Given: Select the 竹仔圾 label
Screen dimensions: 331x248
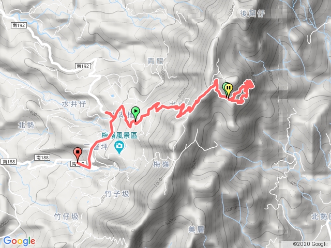Looking at the screenshot, I should (x=66, y=216).
